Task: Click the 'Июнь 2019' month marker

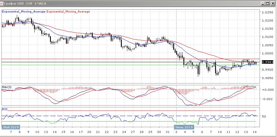Action: 184,127
